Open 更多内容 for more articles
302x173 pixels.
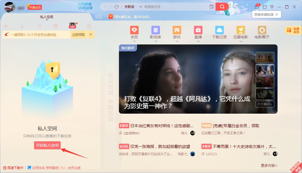tap(268, 165)
